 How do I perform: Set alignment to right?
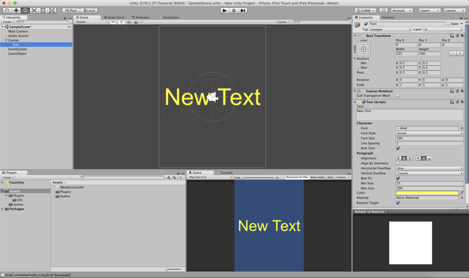pos(410,158)
